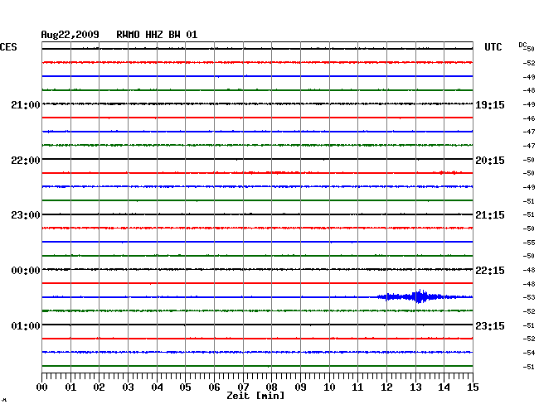Click minute label 05 on the time axis

[x=185, y=387]
